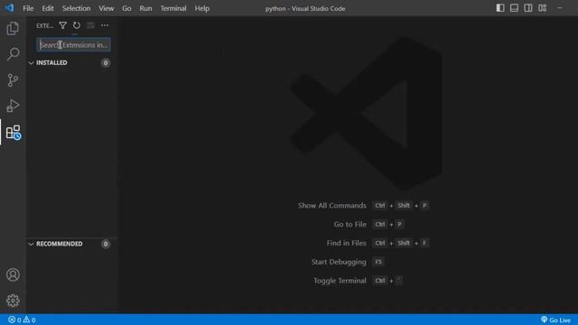
Task: Open the Terminal menu
Action: tap(173, 8)
